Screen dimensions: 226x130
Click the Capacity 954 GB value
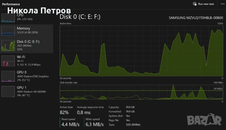(130, 107)
